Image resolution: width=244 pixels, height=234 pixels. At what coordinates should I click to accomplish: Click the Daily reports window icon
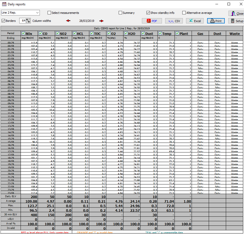[x=5, y=4]
